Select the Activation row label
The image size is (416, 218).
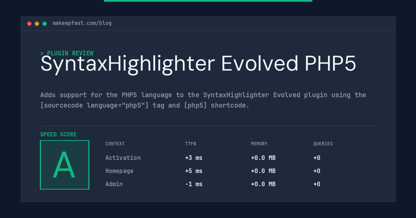[123, 158]
